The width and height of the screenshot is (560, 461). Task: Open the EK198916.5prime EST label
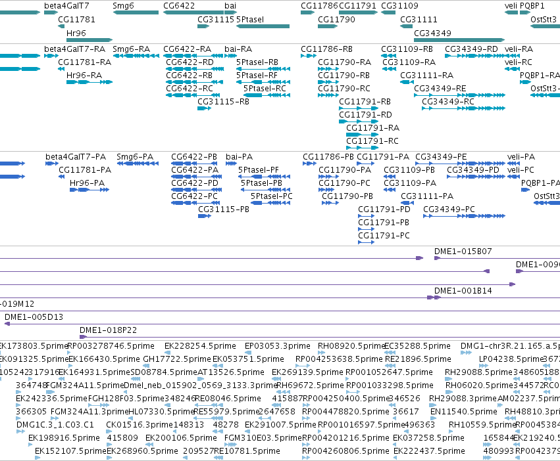pos(64,438)
